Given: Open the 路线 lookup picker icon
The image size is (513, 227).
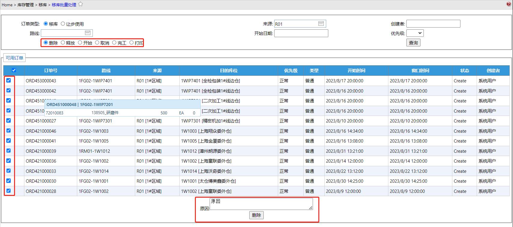Looking at the screenshot, I should 88,33.
